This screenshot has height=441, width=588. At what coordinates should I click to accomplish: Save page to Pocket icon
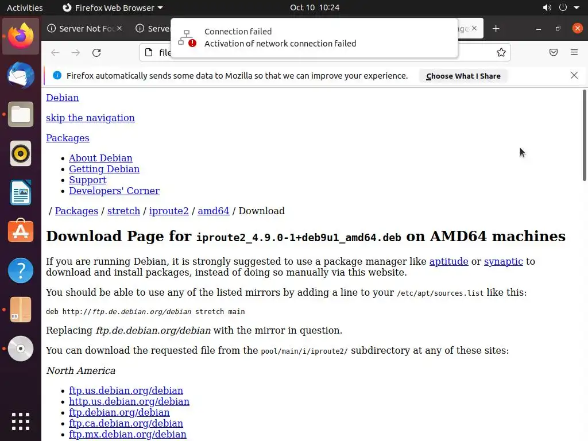click(x=554, y=52)
